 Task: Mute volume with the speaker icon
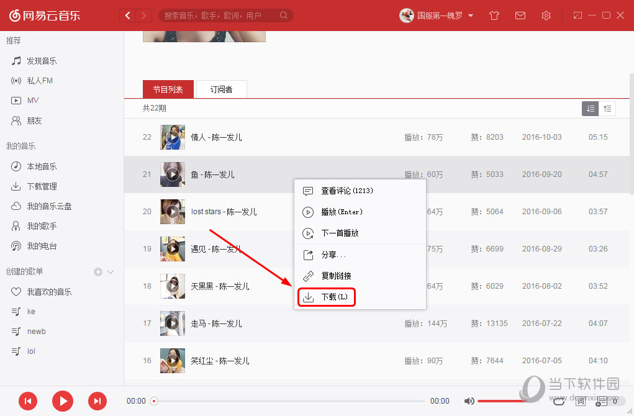(x=469, y=401)
